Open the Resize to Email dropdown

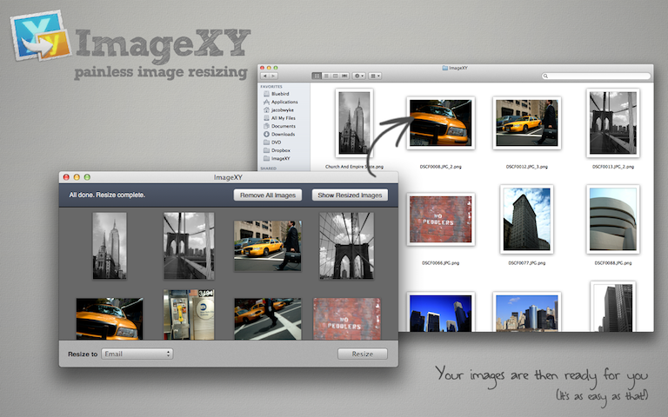coord(137,354)
